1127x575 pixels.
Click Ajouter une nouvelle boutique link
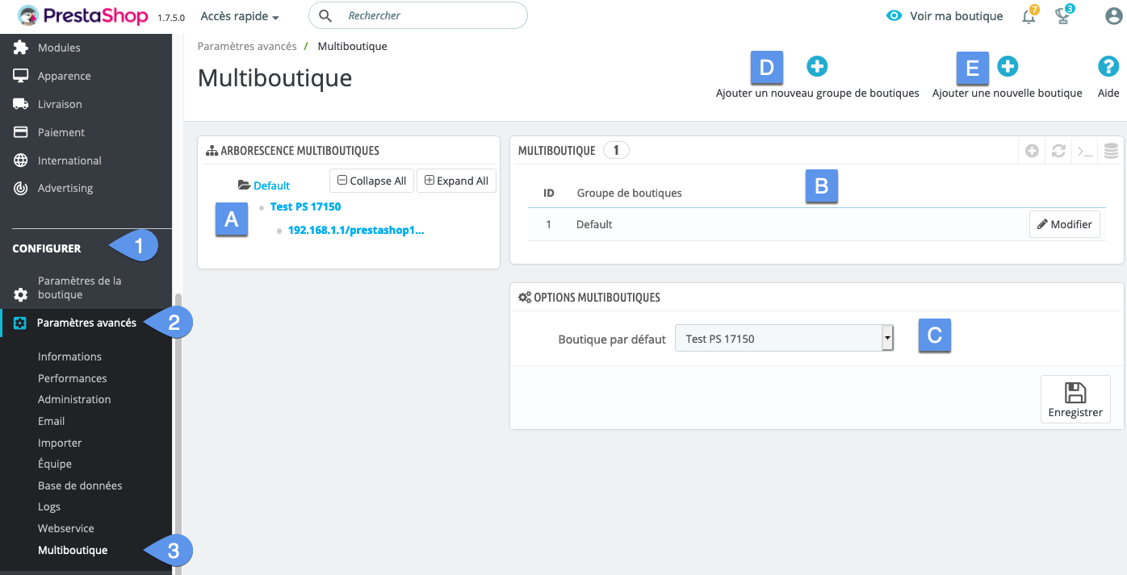pyautogui.click(x=1007, y=93)
